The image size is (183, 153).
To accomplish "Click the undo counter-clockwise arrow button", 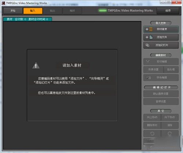I will coord(152,134).
